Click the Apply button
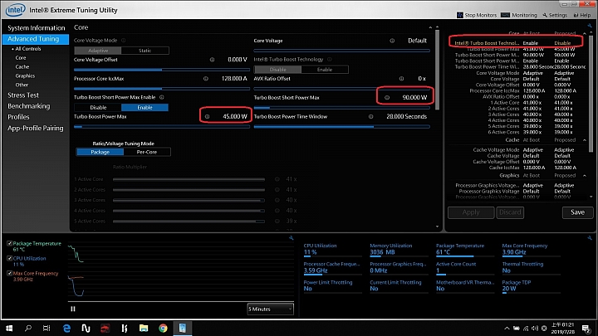The width and height of the screenshot is (598, 336). point(471,212)
